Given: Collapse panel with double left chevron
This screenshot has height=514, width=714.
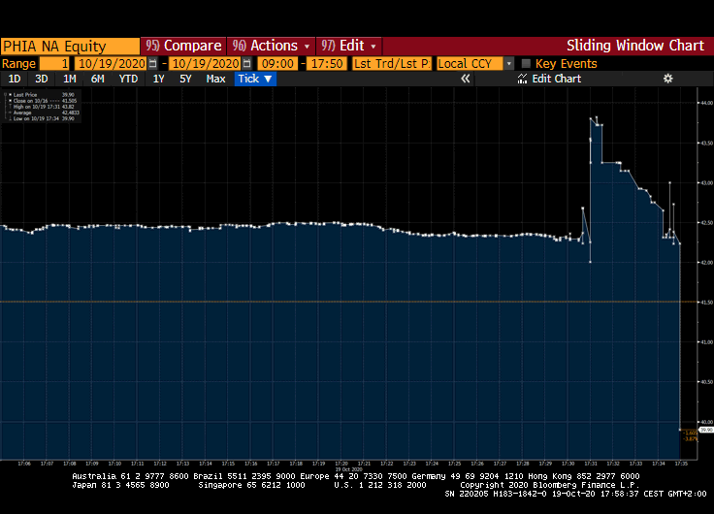Looking at the screenshot, I should (x=465, y=79).
